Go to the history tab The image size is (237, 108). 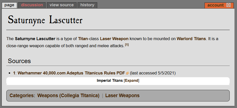87,5
